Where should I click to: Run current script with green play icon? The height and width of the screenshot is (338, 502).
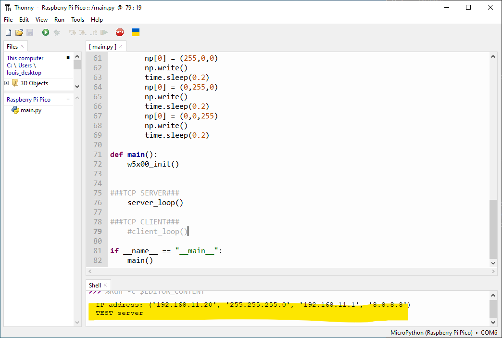coord(46,32)
